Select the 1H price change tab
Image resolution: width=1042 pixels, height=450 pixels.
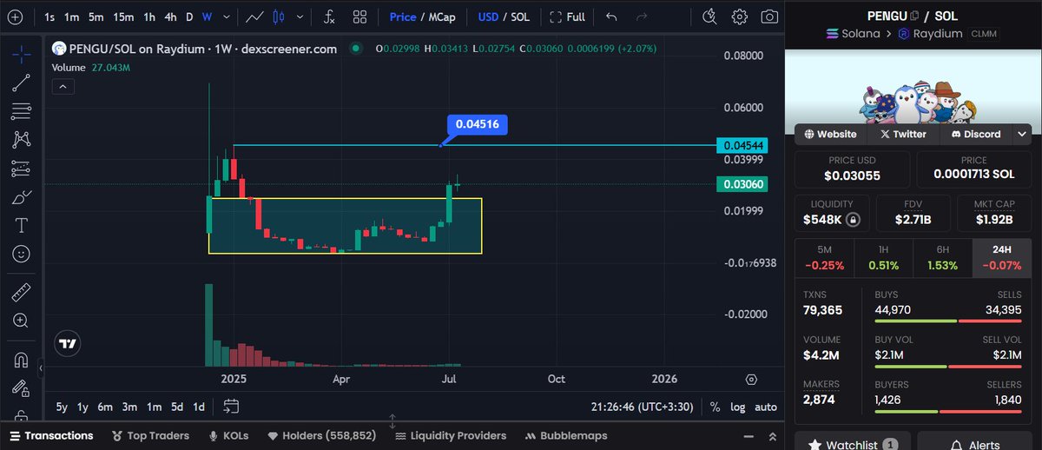tap(883, 257)
